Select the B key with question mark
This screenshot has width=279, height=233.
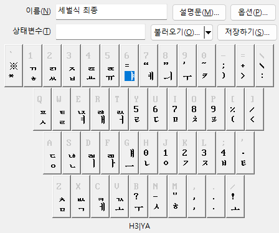pyautogui.click(x=139, y=196)
